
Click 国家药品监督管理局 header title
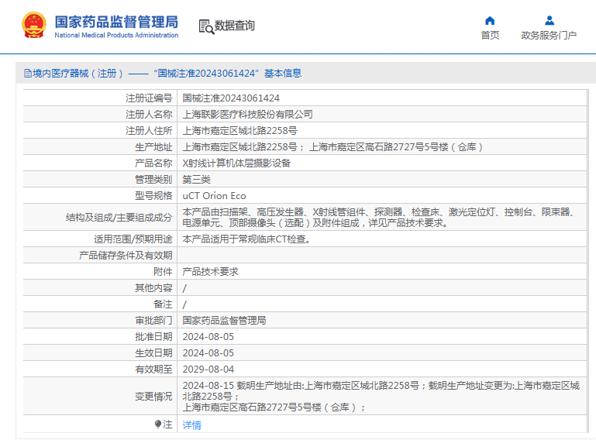[116, 22]
